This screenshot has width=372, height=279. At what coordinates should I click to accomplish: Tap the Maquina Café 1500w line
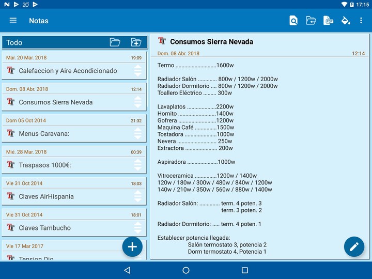click(x=196, y=128)
